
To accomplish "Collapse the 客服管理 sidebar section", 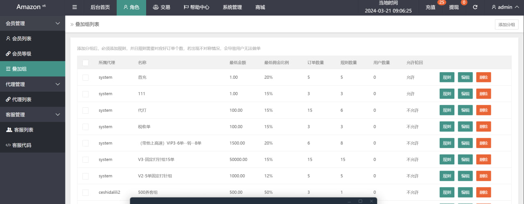I will coord(32,115).
